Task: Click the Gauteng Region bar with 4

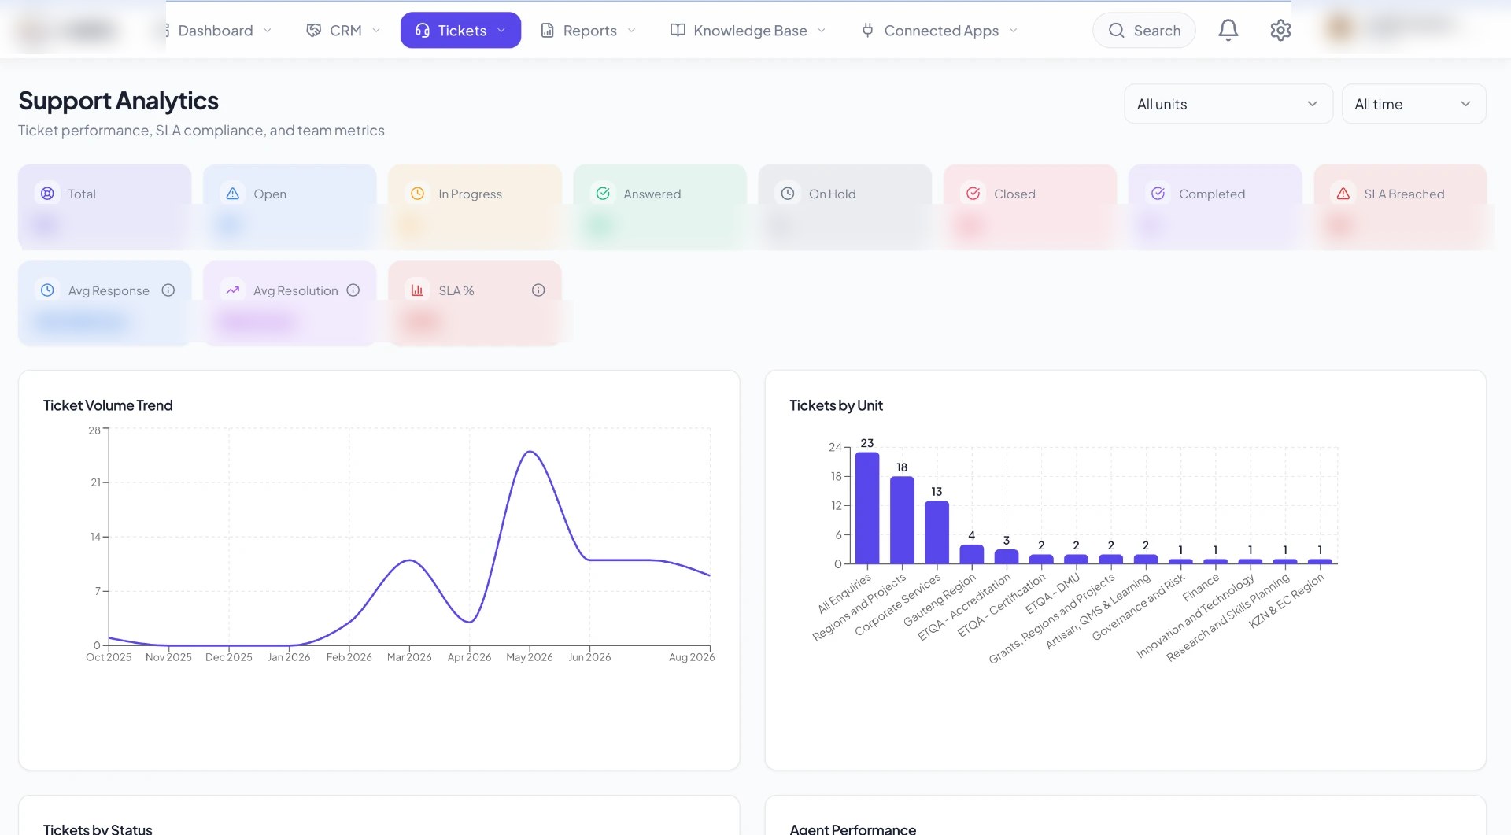Action: (971, 554)
